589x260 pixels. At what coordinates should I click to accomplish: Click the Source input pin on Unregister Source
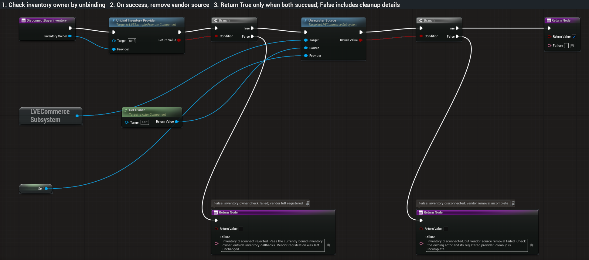click(306, 48)
